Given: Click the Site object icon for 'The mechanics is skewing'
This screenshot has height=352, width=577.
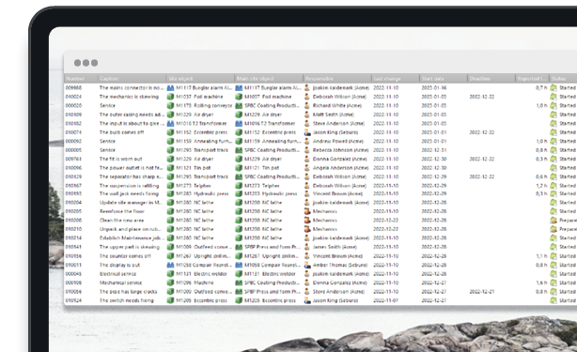Looking at the screenshot, I should coord(170,97).
